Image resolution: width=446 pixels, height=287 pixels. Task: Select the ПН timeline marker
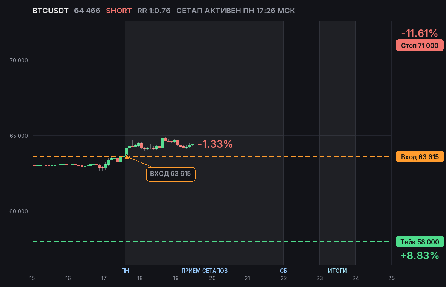click(x=125, y=270)
